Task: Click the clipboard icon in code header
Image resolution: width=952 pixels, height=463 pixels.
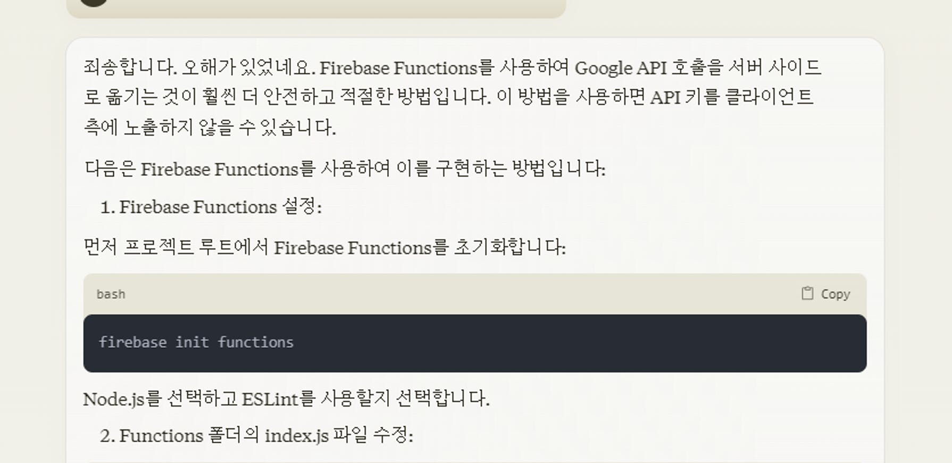Action: [807, 293]
